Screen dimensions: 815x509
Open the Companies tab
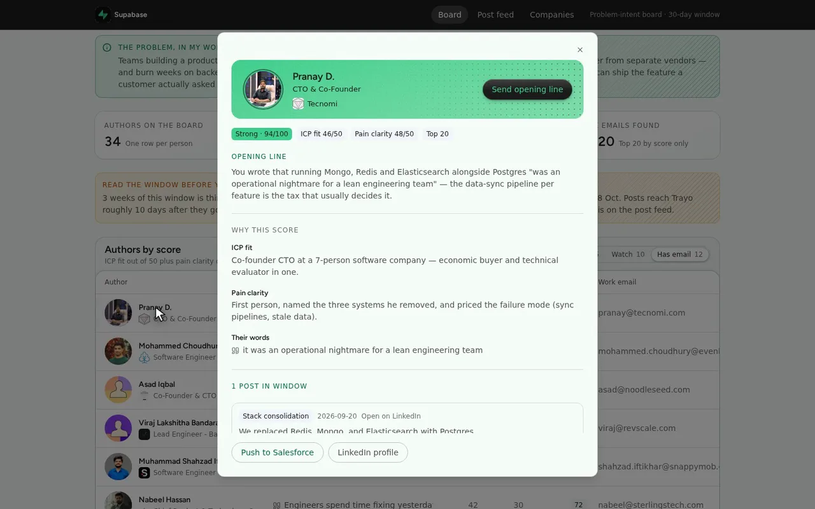tap(551, 15)
